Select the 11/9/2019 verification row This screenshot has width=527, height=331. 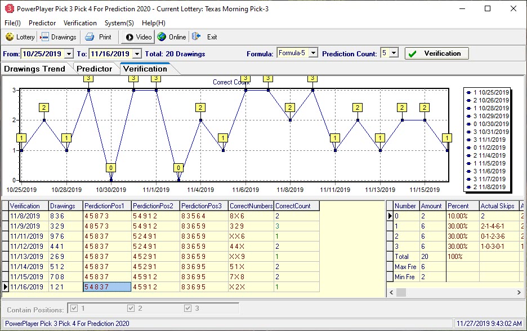[160, 226]
